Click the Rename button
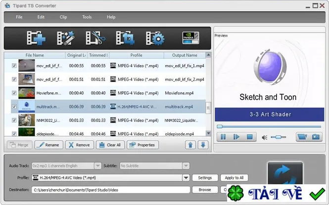This screenshot has width=329, height=205. pyautogui.click(x=48, y=145)
